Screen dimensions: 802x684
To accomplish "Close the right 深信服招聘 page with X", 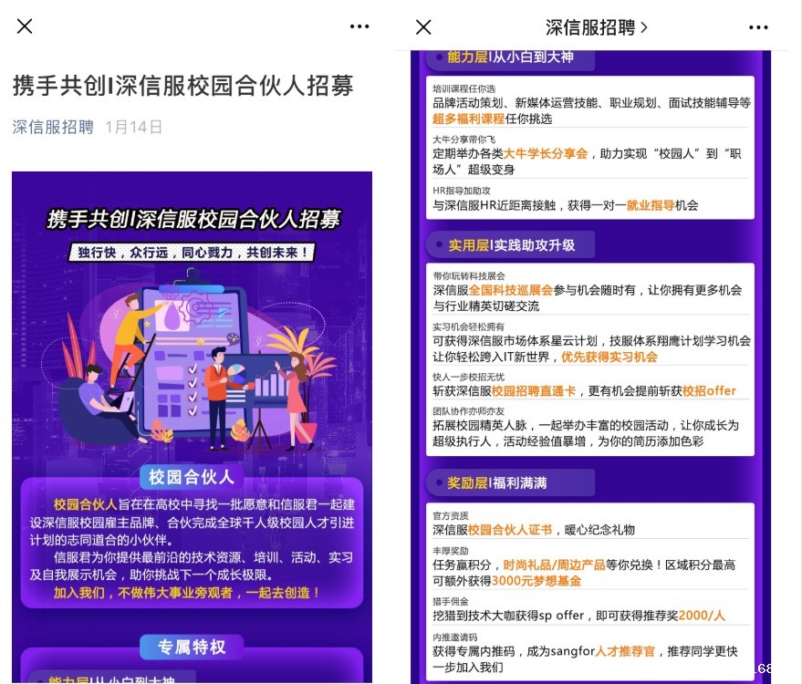I will point(423,27).
